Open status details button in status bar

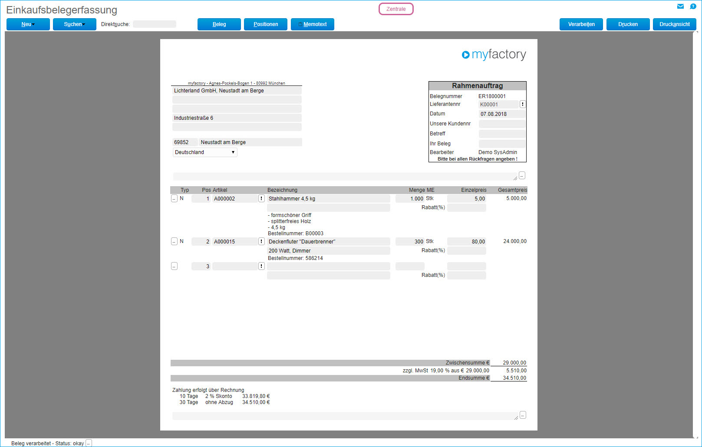point(89,443)
